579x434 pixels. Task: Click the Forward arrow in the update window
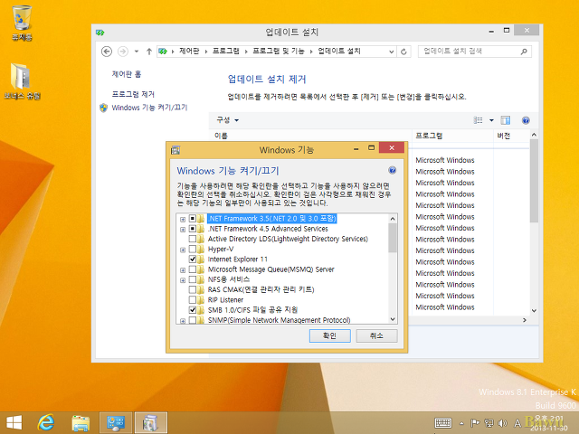(123, 52)
